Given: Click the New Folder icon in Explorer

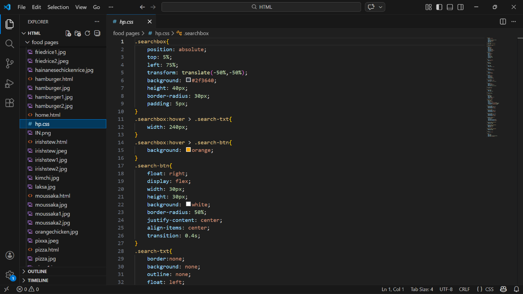Looking at the screenshot, I should 78,33.
